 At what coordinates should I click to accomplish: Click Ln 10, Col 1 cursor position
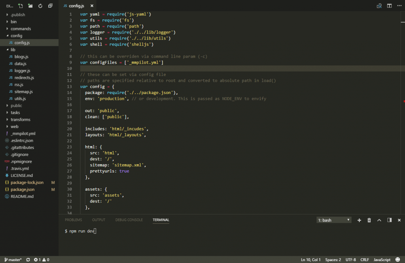(x=310, y=260)
